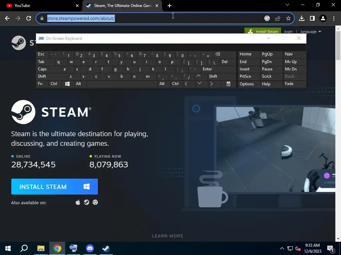Toggle the Fn key

point(42,84)
